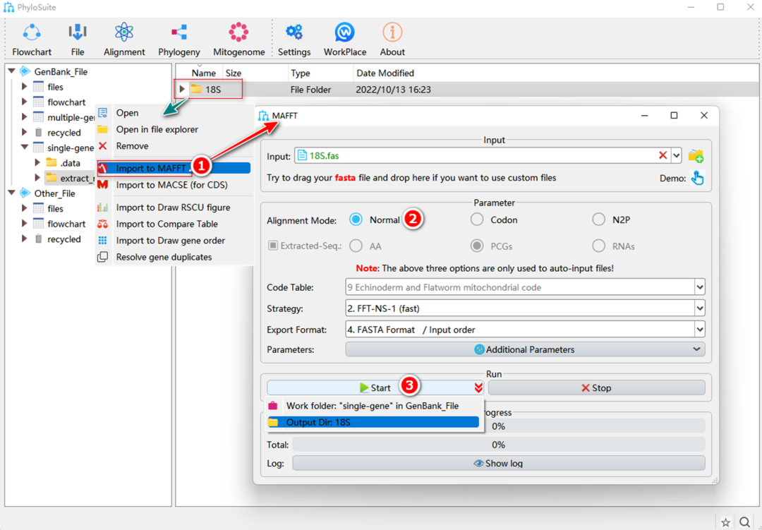
Task: Select the multiple-gene tree item
Action: (x=71, y=117)
